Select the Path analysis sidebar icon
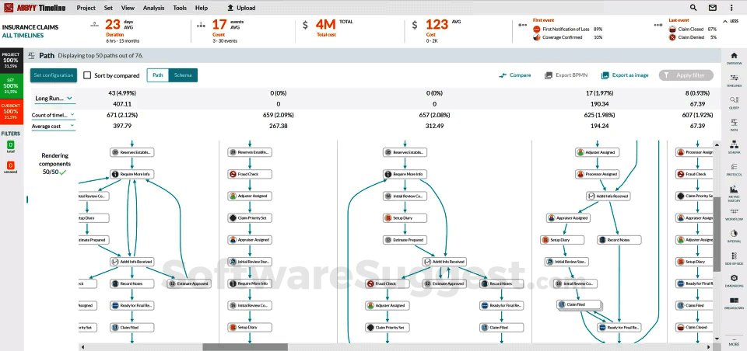Image resolution: width=747 pixels, height=351 pixels. [734, 124]
